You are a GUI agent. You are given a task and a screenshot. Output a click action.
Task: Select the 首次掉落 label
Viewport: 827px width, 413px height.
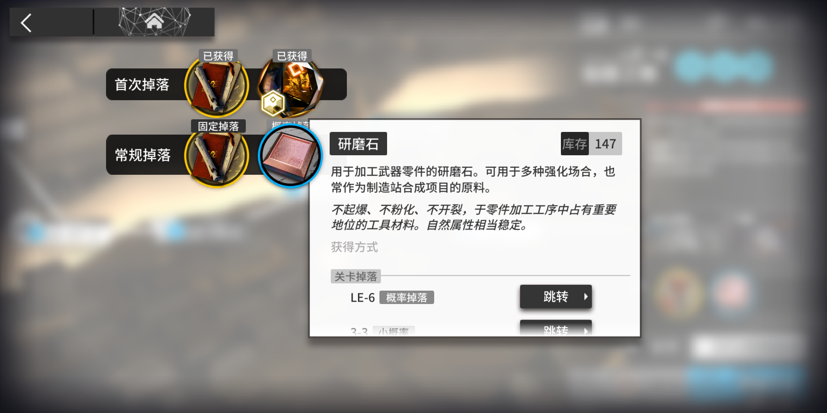click(x=142, y=85)
